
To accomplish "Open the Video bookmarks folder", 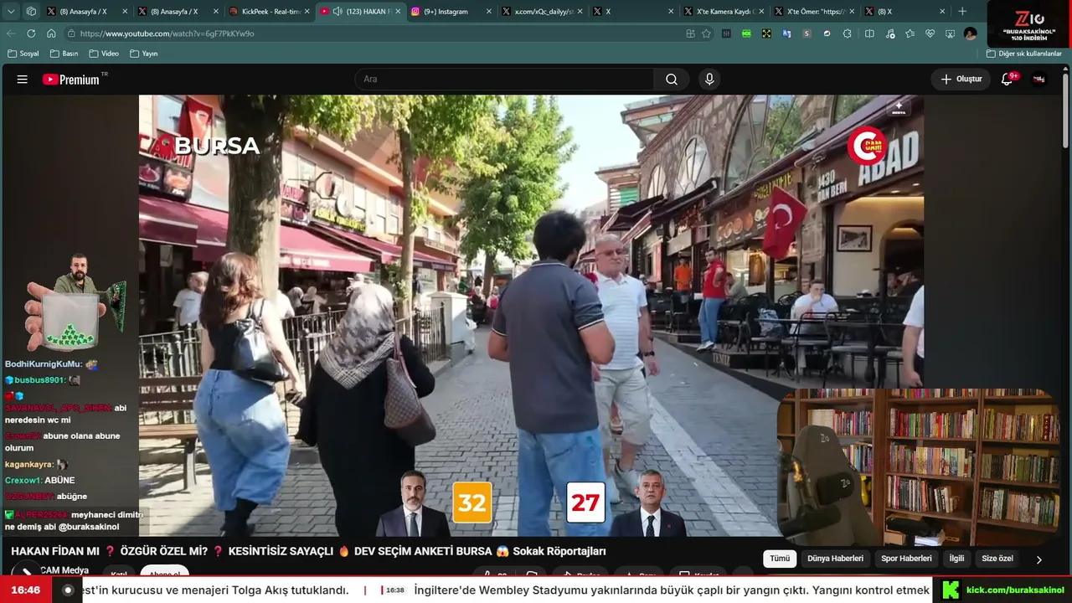I will (x=103, y=54).
